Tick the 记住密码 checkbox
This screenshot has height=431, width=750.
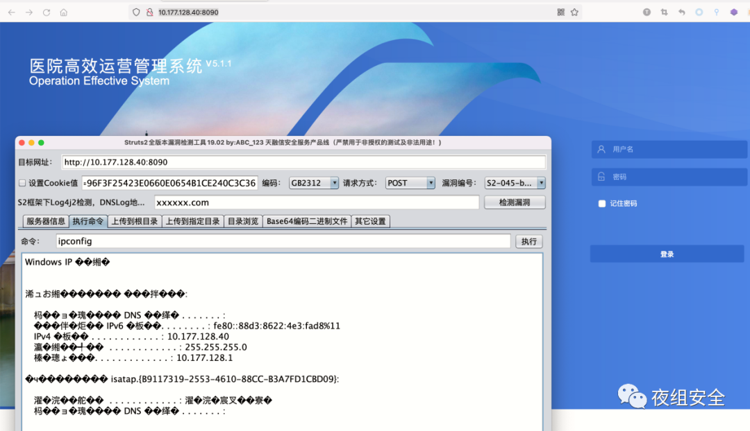tap(601, 203)
